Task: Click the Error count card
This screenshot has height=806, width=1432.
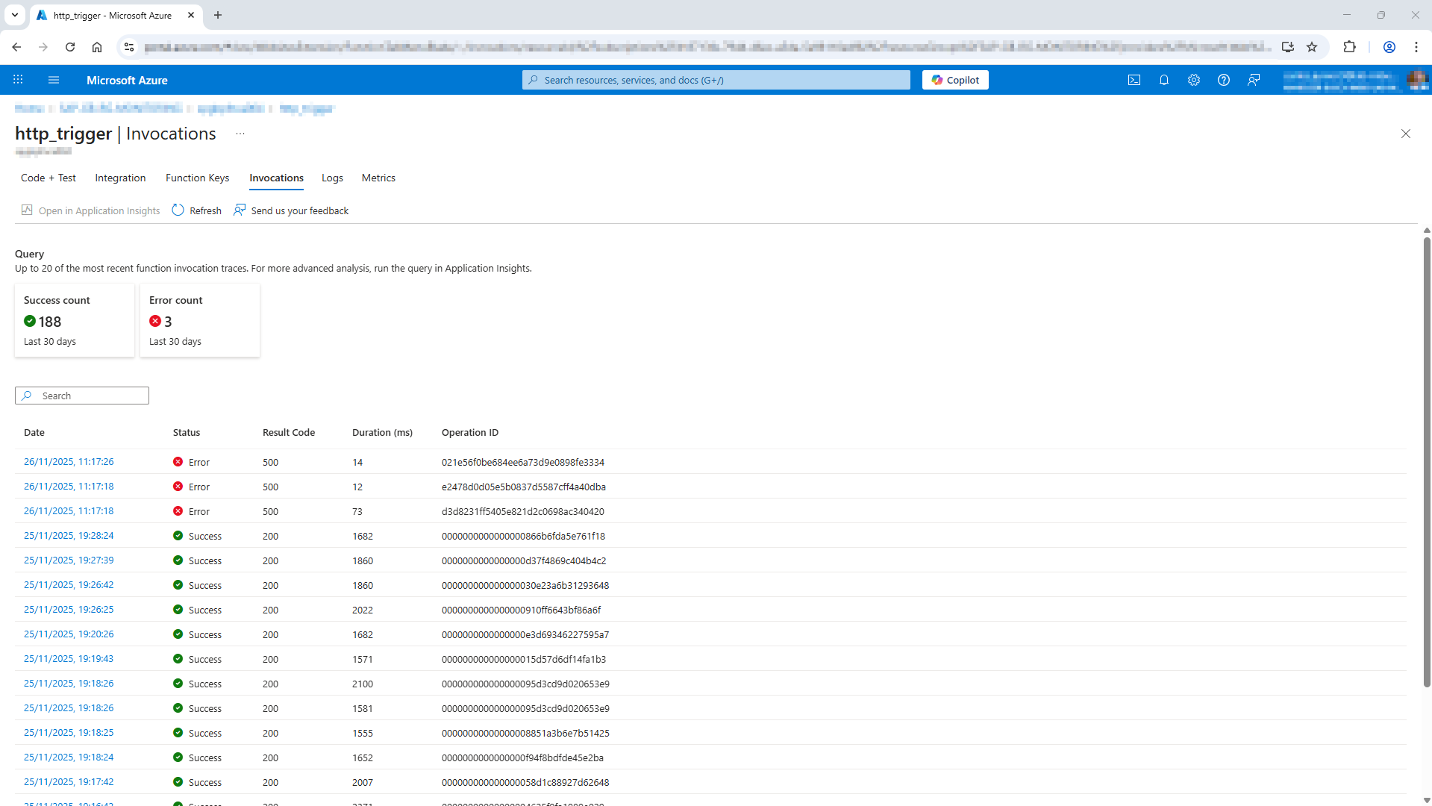Action: [x=200, y=320]
